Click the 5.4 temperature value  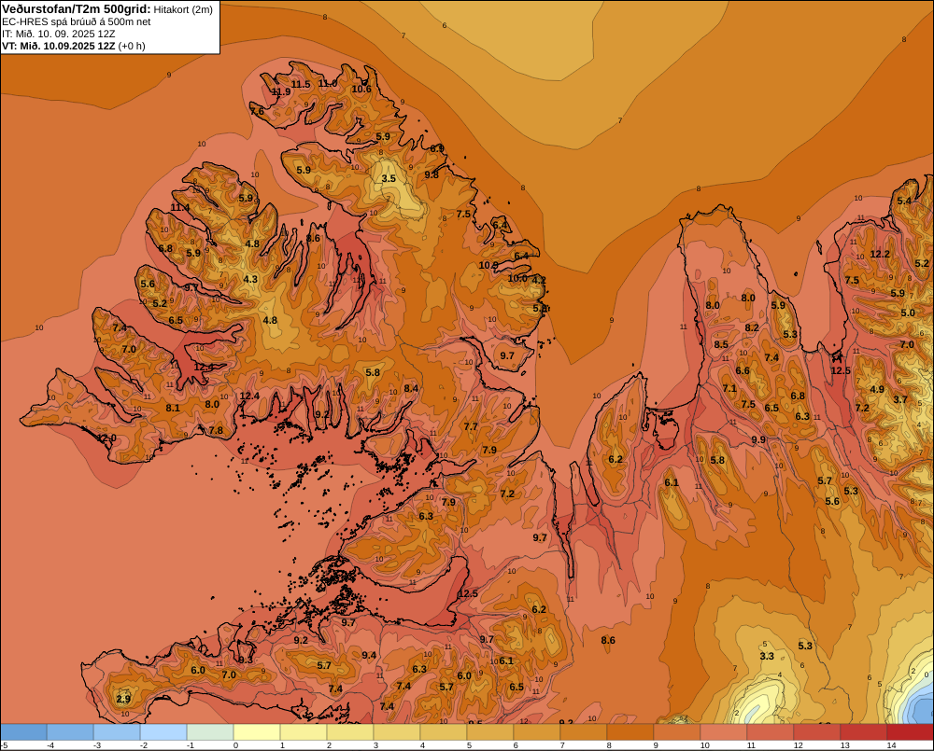pos(904,202)
